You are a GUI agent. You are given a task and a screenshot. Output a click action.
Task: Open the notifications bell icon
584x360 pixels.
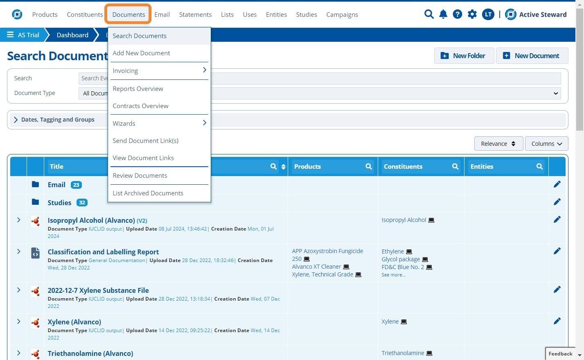pyautogui.click(x=443, y=14)
